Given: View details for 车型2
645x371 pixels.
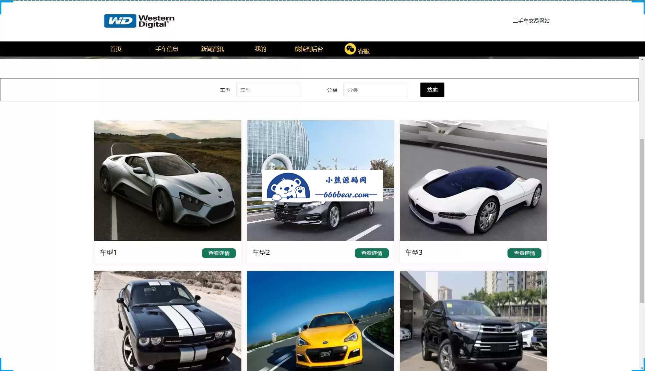Looking at the screenshot, I should 372,253.
